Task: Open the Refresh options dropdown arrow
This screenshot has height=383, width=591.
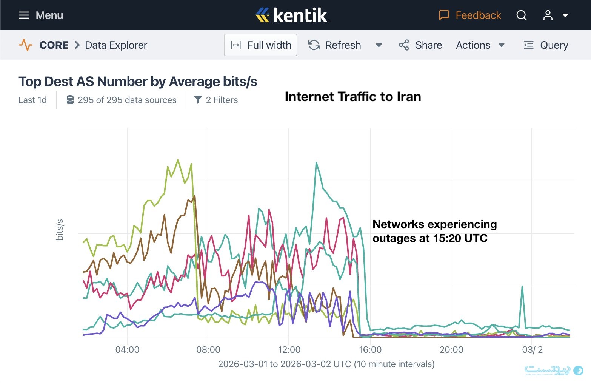Action: (379, 45)
